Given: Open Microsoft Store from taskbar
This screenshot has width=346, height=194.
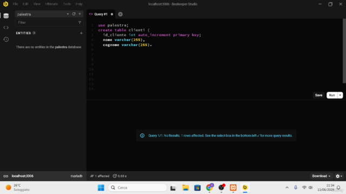Looking at the screenshot, I should [x=197, y=188].
